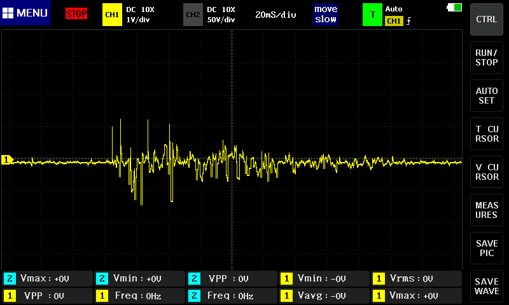
Task: Select the CH1 Vrms measurement readout
Action: [416, 278]
